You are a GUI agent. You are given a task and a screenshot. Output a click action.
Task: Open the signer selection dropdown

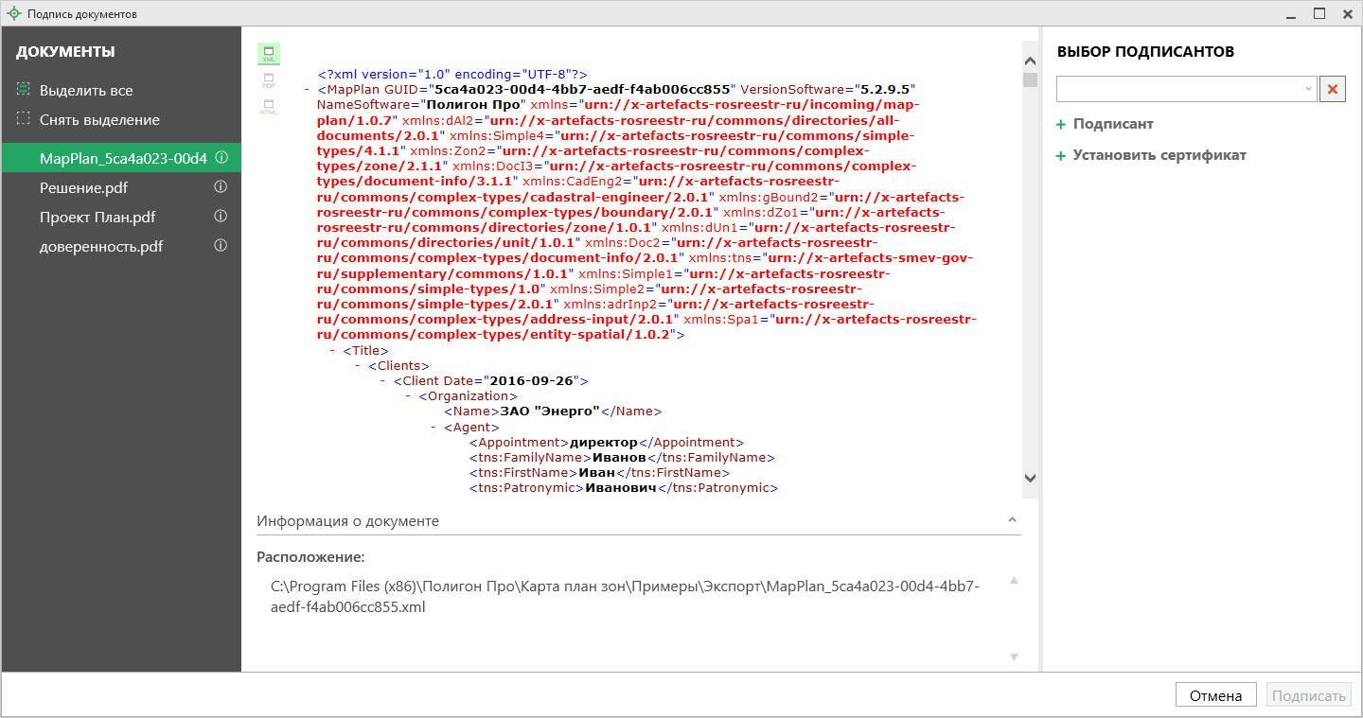(x=1309, y=89)
